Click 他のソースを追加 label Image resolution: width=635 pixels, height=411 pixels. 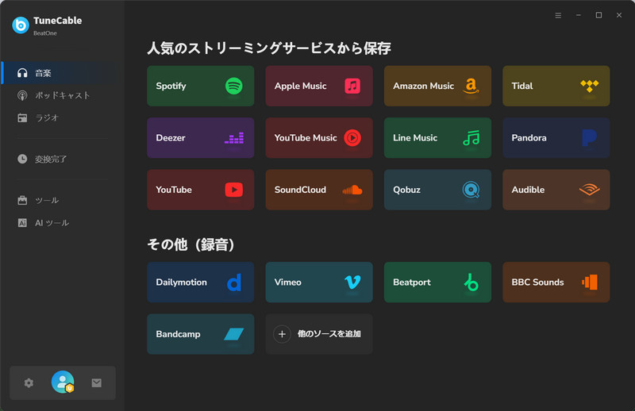(329, 334)
